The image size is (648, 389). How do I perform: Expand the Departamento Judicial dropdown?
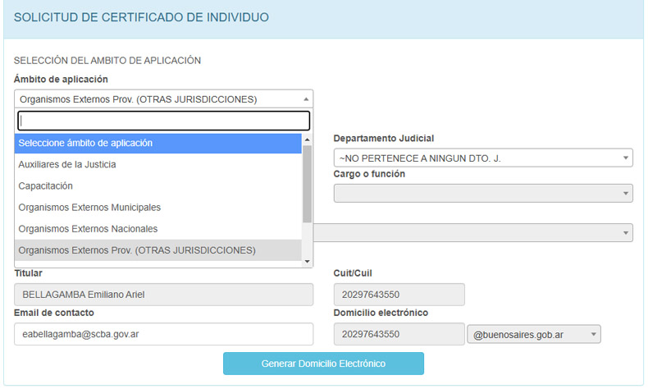click(482, 158)
